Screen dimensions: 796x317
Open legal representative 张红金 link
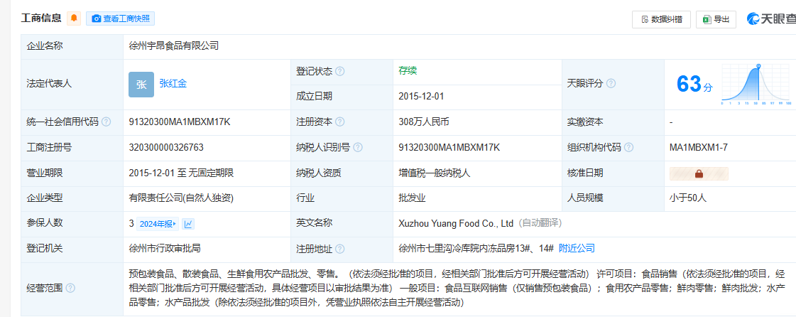(x=173, y=84)
